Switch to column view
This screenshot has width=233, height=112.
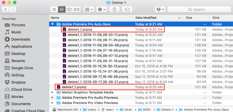point(69,10)
